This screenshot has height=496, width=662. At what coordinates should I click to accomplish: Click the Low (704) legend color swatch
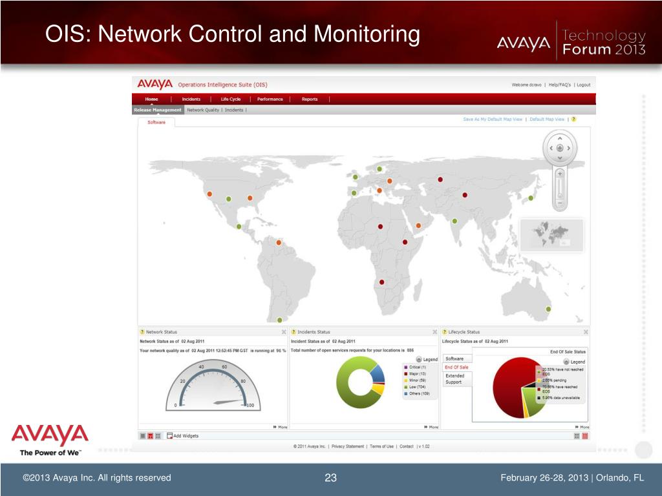point(406,387)
